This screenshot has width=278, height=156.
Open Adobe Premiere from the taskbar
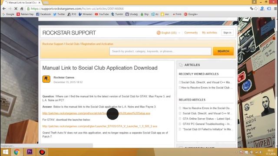(x=30, y=152)
